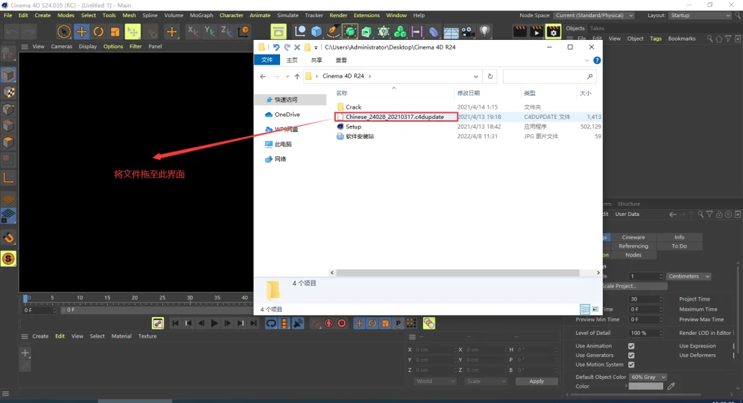743x403 pixels.
Task: Switch to the Cineware tab
Action: click(633, 237)
